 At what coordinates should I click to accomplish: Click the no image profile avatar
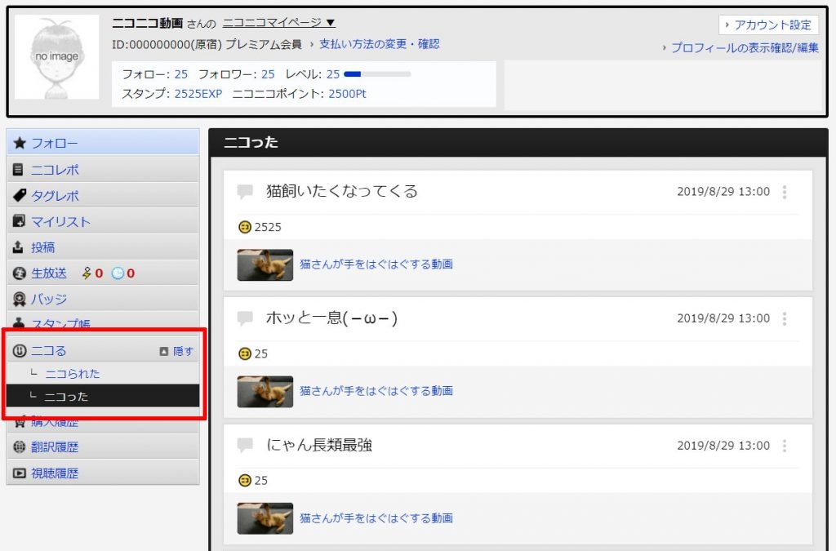tap(56, 56)
